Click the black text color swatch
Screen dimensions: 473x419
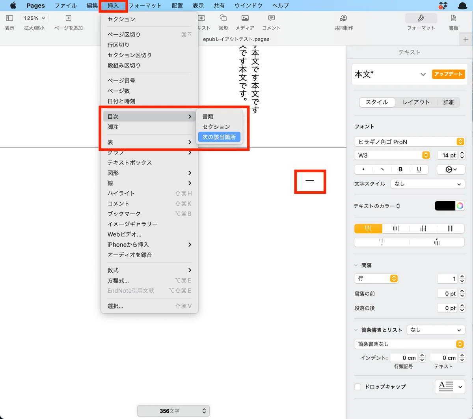pyautogui.click(x=445, y=206)
